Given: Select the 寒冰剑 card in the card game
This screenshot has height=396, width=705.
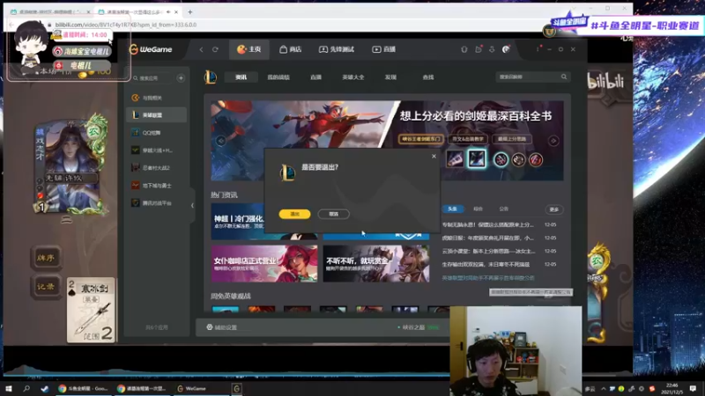Looking at the screenshot, I should pyautogui.click(x=92, y=311).
